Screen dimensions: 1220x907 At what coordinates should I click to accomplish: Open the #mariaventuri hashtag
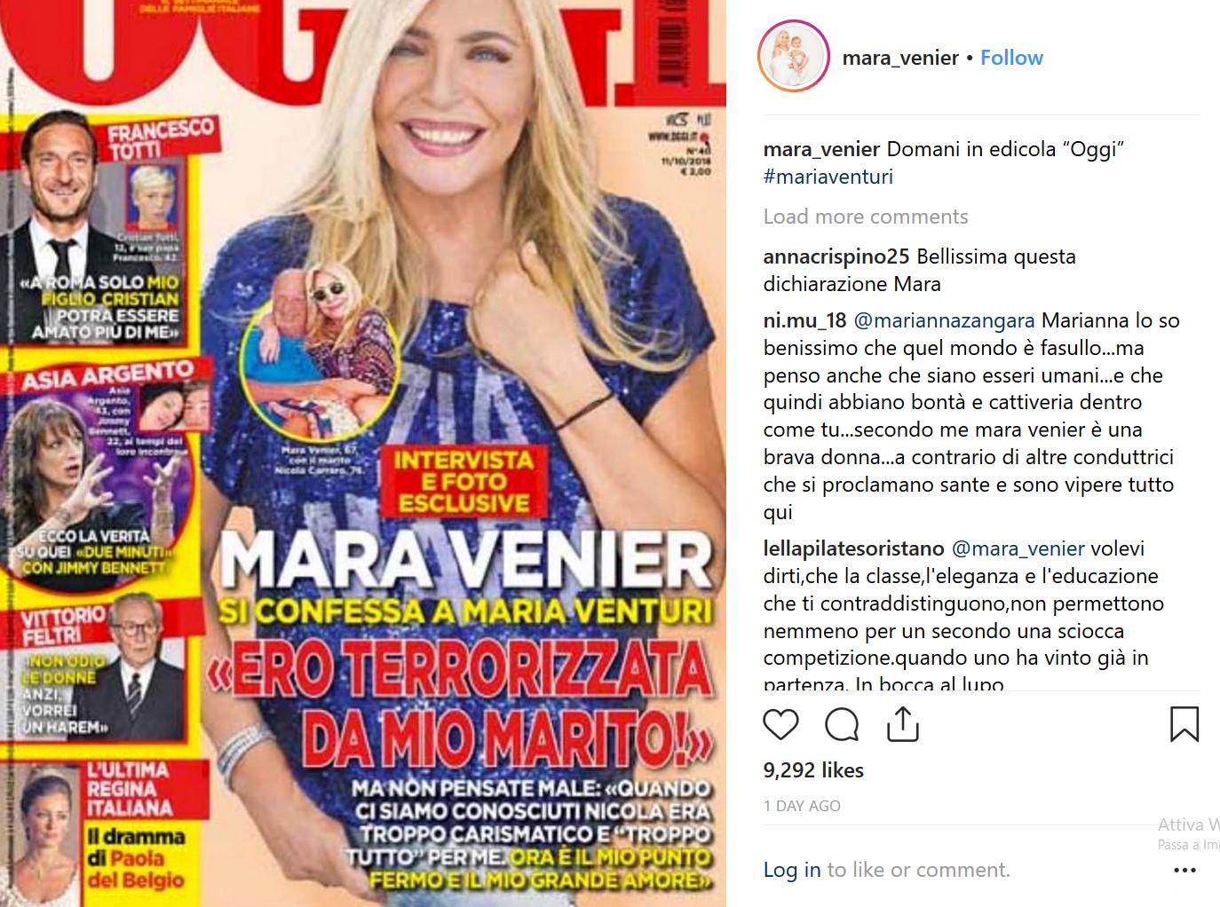click(828, 177)
